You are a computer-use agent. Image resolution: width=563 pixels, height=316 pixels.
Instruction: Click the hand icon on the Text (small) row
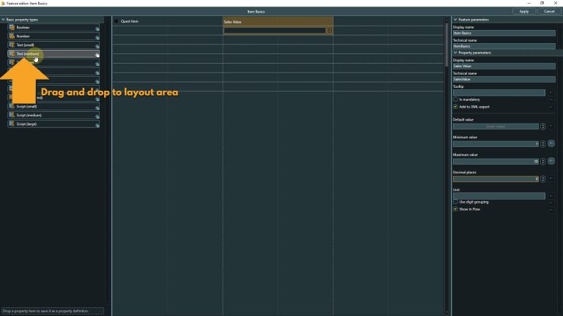click(x=97, y=46)
